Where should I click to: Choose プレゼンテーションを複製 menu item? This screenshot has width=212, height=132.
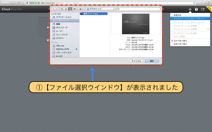click(x=190, y=26)
